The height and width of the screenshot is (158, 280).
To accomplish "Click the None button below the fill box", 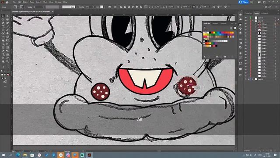I will [x=8, y=75].
